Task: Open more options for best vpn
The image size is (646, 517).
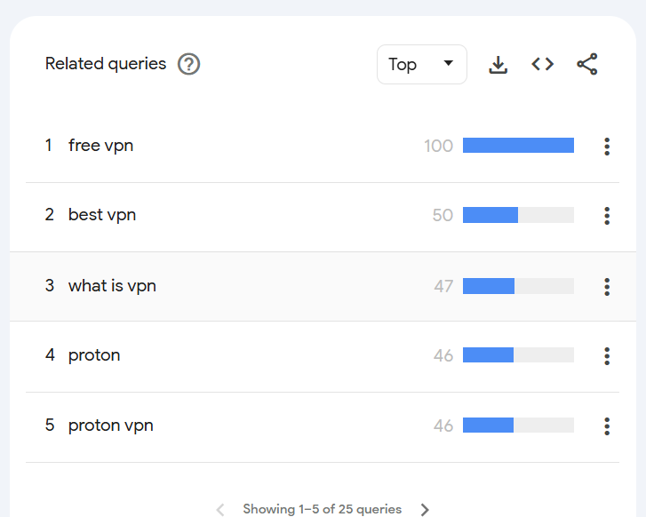Action: coord(607,216)
